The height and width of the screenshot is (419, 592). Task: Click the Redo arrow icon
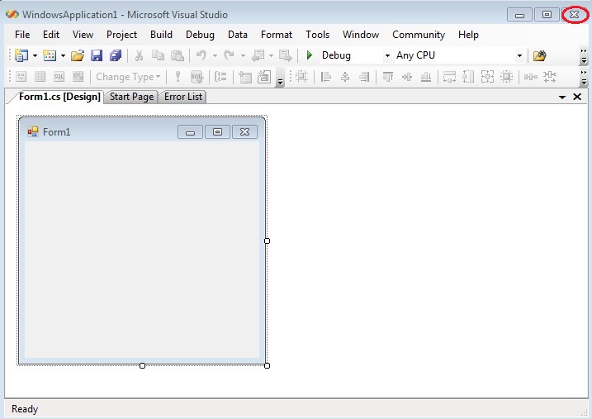pyautogui.click(x=229, y=55)
